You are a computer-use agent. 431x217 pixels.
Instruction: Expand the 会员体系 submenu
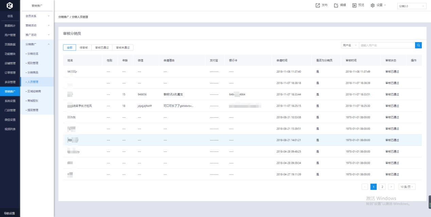pyautogui.click(x=37, y=16)
